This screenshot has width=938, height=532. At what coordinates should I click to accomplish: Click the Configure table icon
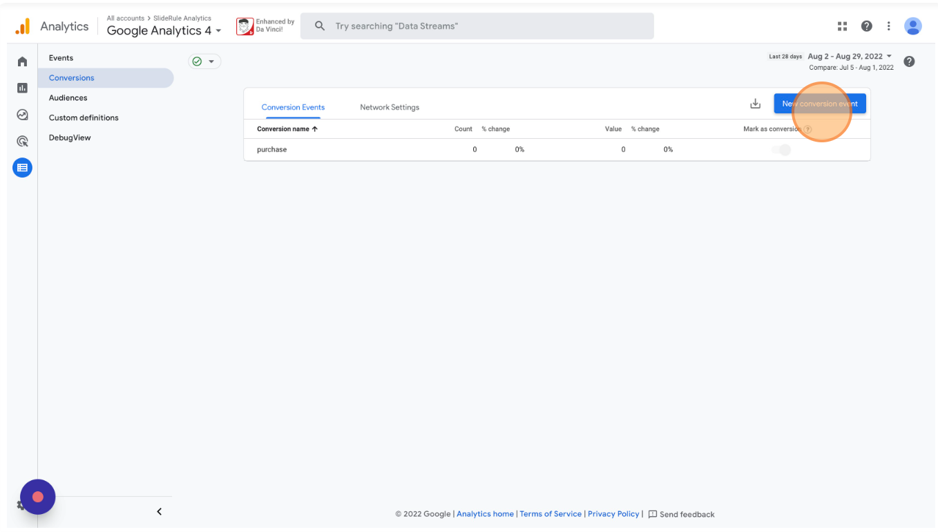tap(22, 167)
